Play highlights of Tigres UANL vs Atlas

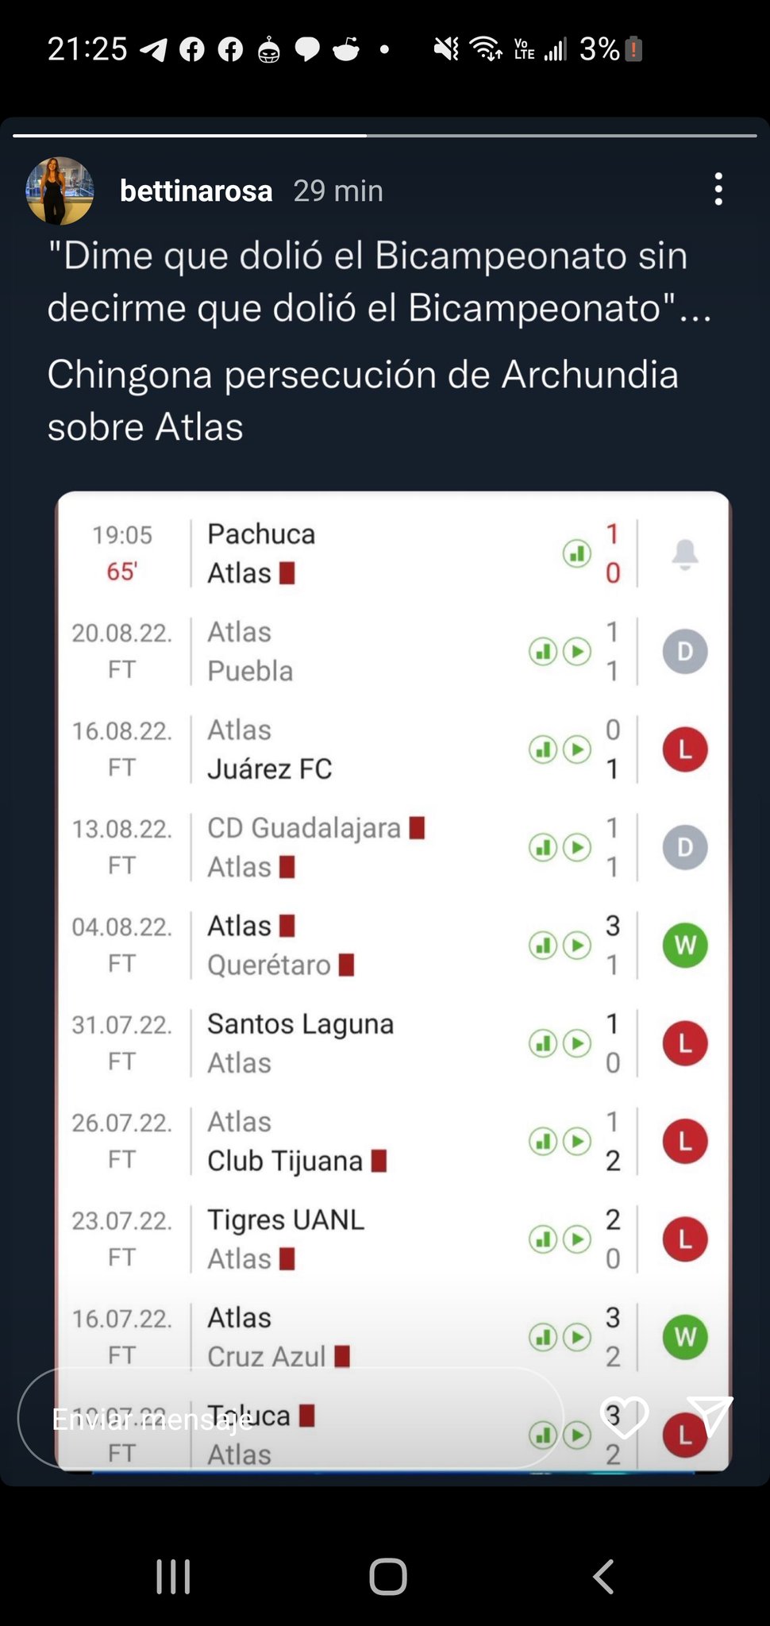(x=577, y=1239)
